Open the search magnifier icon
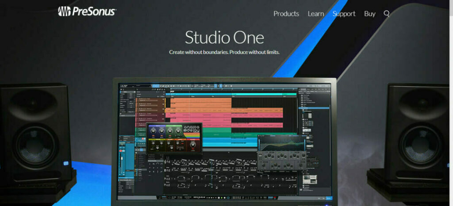Viewport: 453px width, 206px height. pos(387,14)
